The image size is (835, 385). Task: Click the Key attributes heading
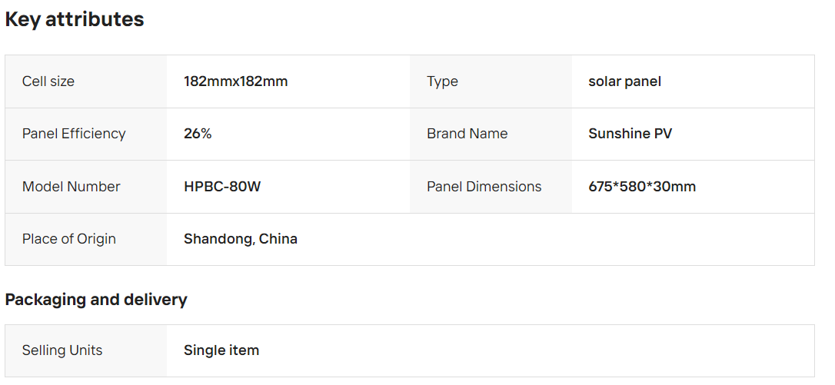click(75, 20)
